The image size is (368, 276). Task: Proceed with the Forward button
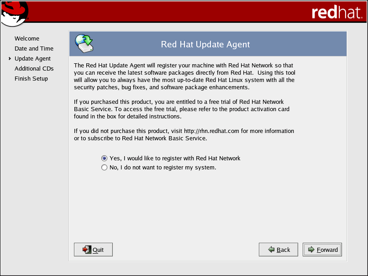click(322, 250)
